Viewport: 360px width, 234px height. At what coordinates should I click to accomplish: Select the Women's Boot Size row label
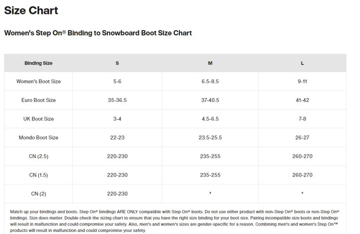coord(38,81)
